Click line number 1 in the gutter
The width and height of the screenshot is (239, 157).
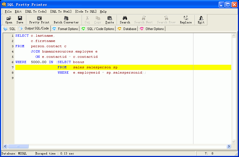tap(13, 36)
